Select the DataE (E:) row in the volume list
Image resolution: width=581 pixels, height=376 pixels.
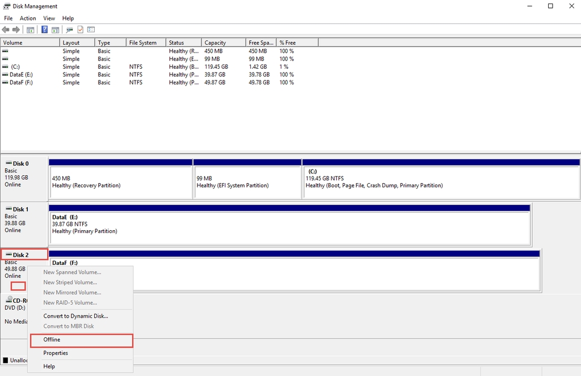pyautogui.click(x=21, y=74)
